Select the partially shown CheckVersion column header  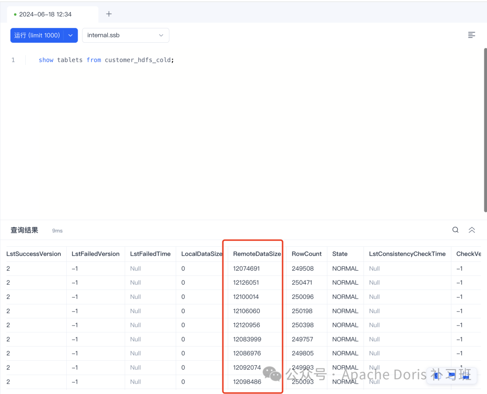(x=469, y=254)
